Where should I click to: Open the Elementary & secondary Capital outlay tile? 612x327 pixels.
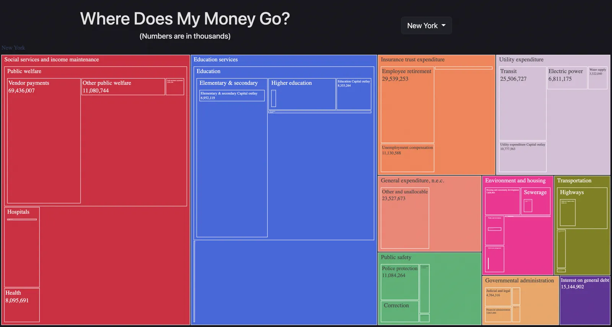[x=232, y=96]
